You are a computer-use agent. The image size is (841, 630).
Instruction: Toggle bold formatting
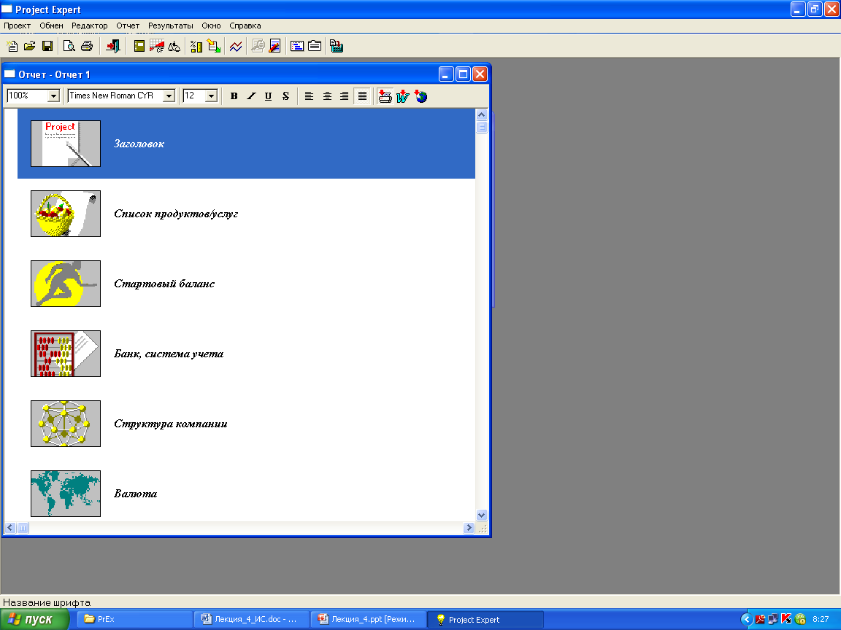click(x=234, y=96)
